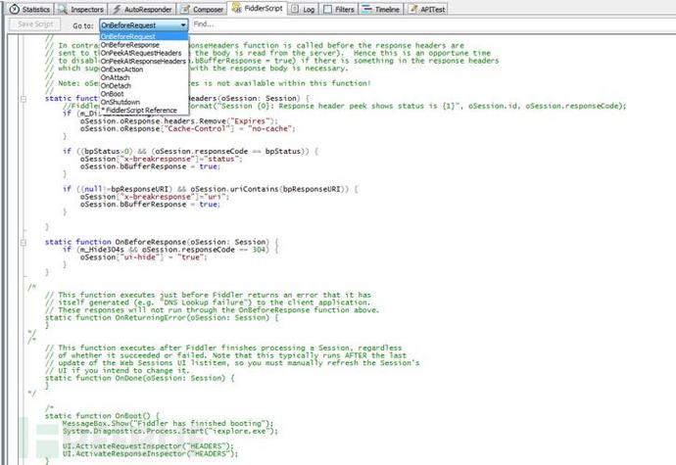Choose OnDetach from the list

pyautogui.click(x=144, y=86)
